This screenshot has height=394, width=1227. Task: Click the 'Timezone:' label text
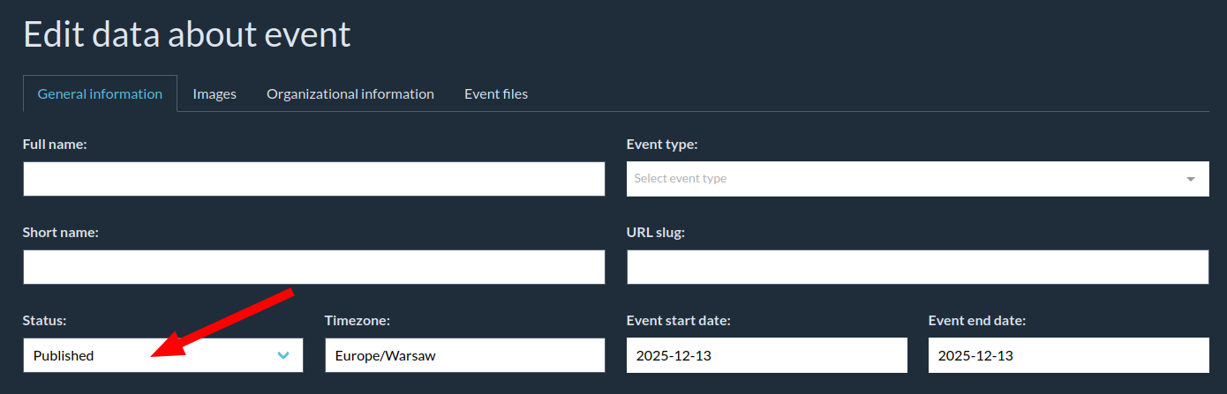tap(358, 321)
